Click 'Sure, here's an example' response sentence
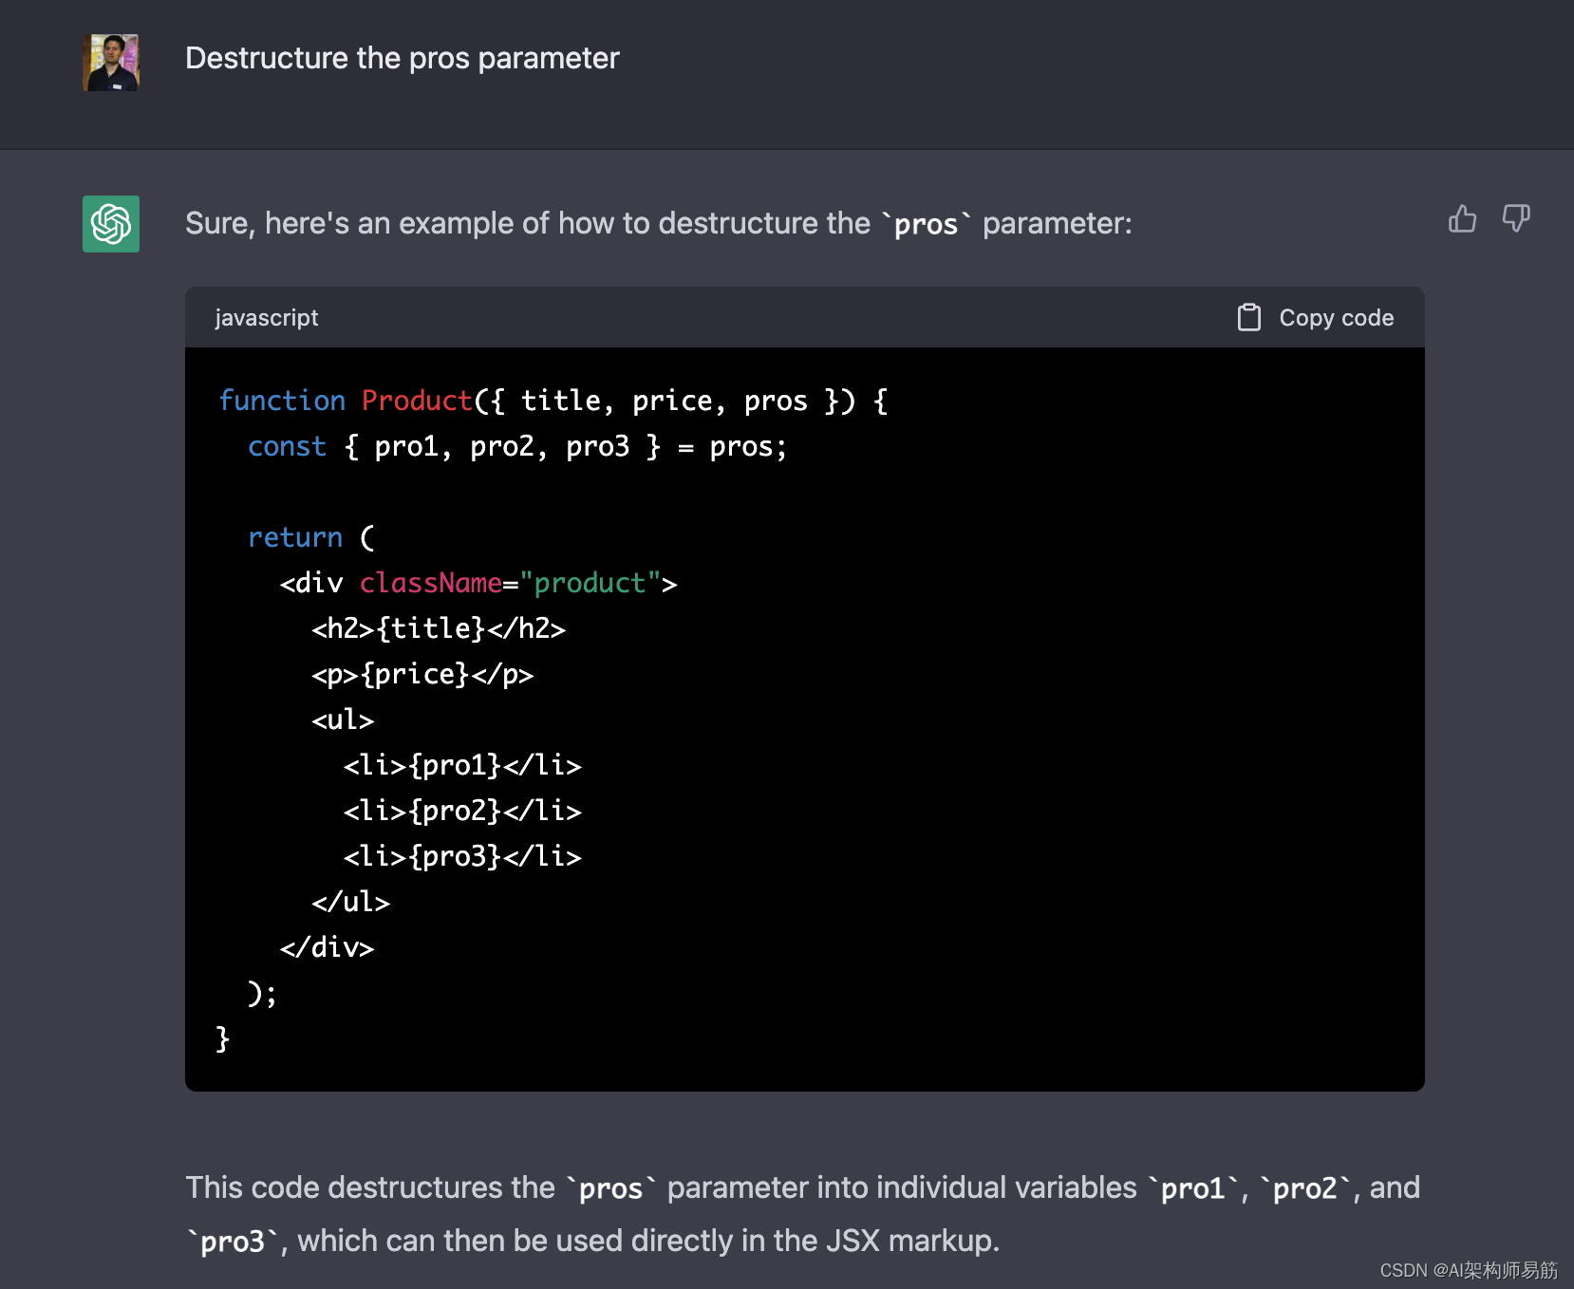This screenshot has height=1289, width=1574. [x=659, y=224]
